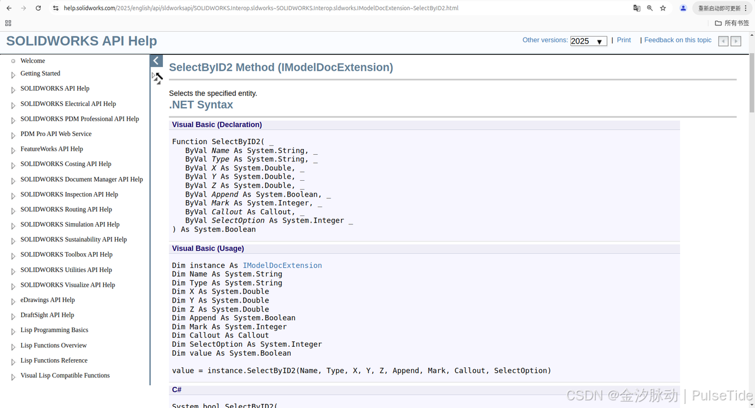Expand Getting Started tree node
This screenshot has width=755, height=408.
click(x=13, y=75)
